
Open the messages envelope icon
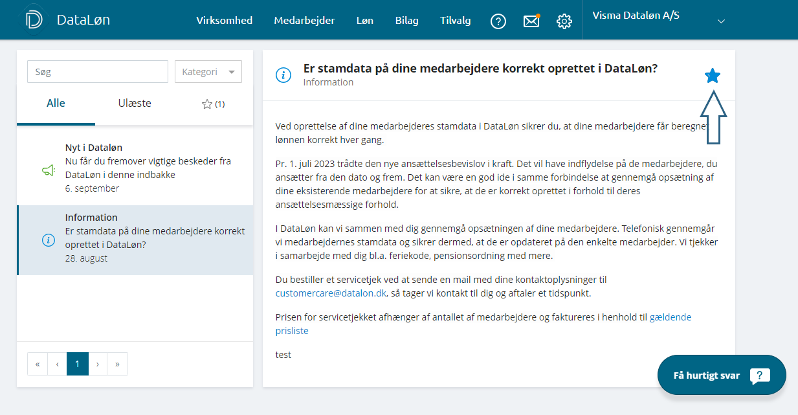point(531,21)
